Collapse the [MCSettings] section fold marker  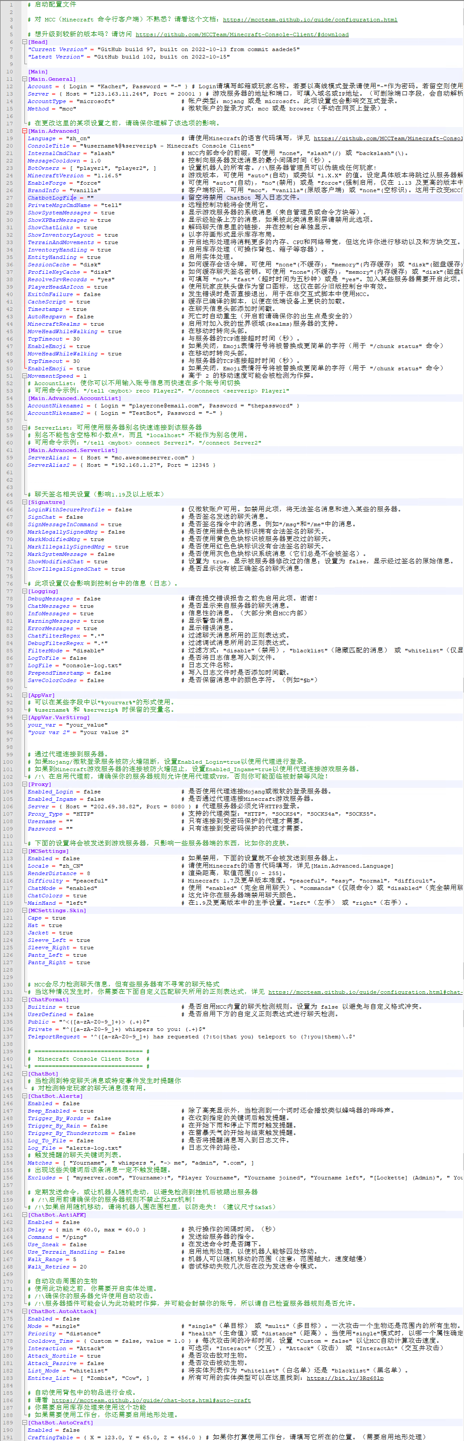(x=24, y=851)
